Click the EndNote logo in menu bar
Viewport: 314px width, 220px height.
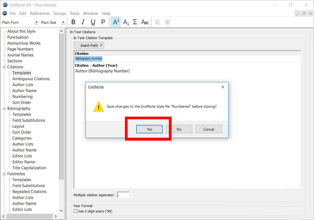[5, 13]
